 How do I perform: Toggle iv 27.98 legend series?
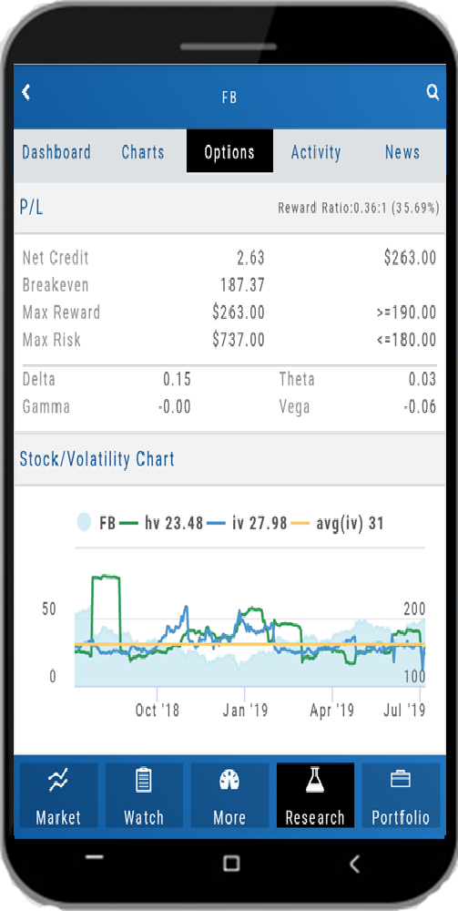pos(248,523)
